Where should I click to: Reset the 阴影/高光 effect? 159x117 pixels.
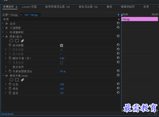tap(118, 36)
